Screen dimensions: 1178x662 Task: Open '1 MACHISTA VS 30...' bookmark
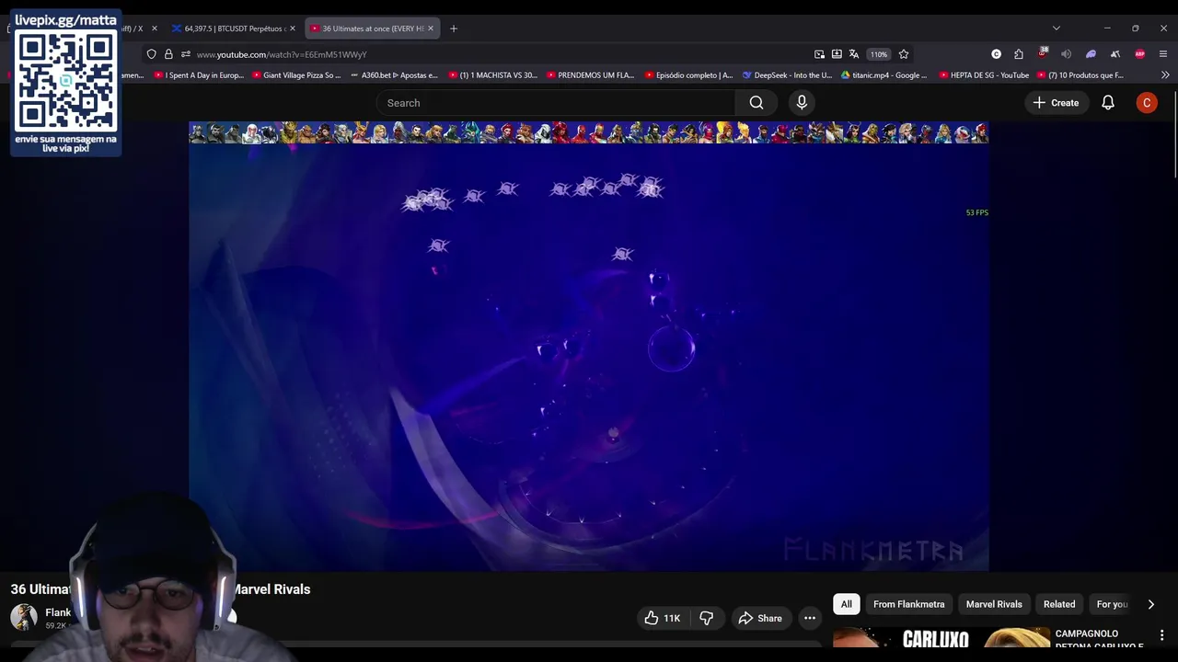click(492, 75)
